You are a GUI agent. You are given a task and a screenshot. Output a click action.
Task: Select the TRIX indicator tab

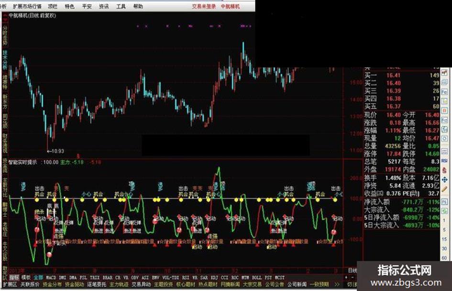click(x=95, y=278)
